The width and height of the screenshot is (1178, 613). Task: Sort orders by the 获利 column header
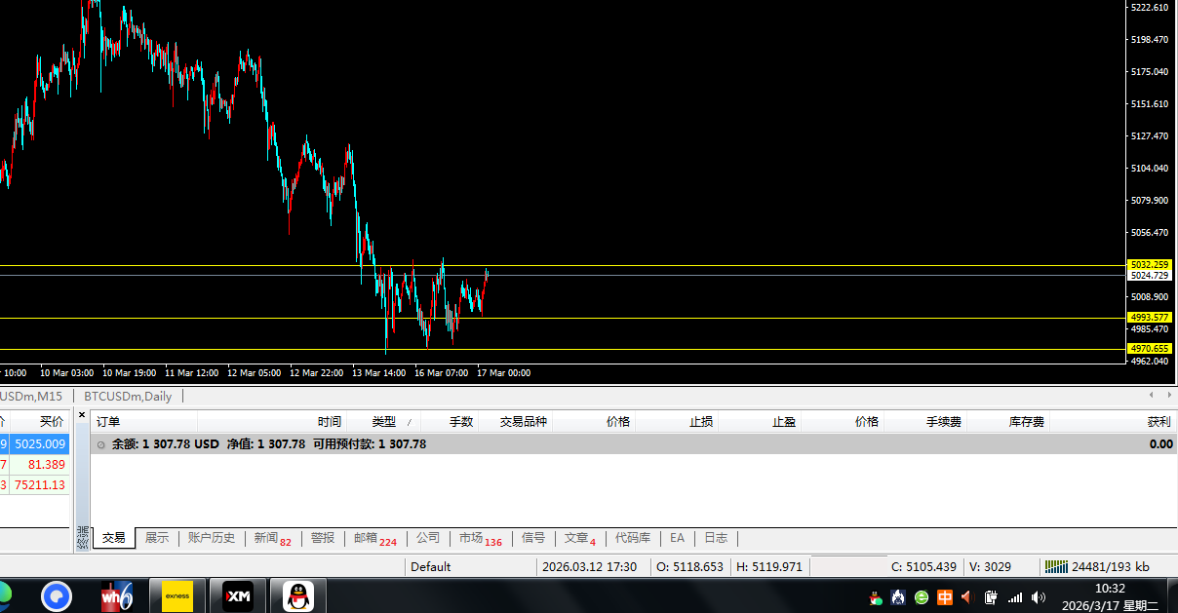tap(1158, 422)
